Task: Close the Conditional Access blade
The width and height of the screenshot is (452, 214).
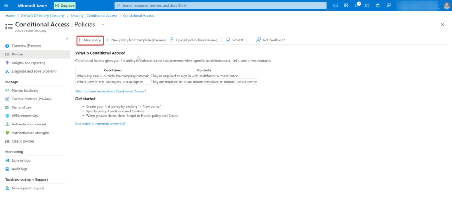Action: pyautogui.click(x=442, y=25)
